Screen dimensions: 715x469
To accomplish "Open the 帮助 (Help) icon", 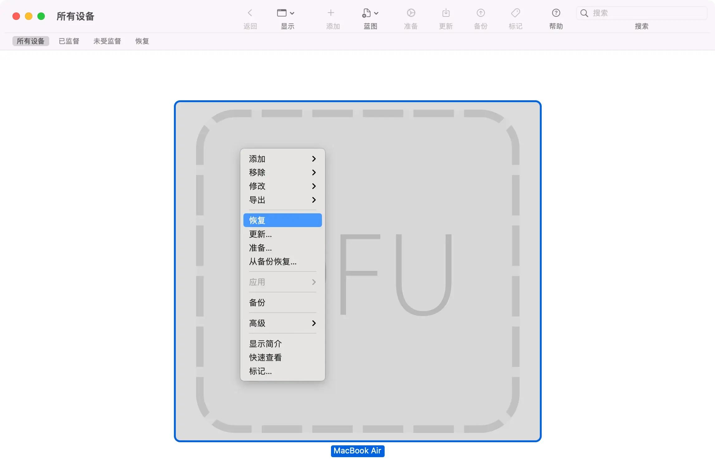I will pos(556,13).
